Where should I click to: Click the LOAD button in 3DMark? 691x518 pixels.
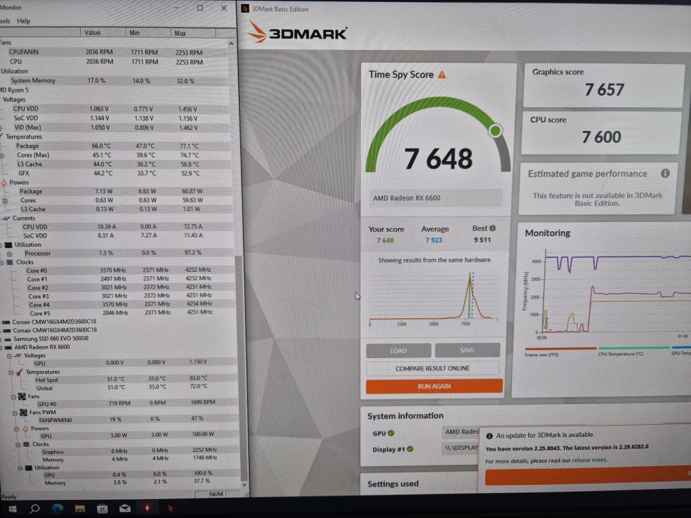tap(398, 351)
